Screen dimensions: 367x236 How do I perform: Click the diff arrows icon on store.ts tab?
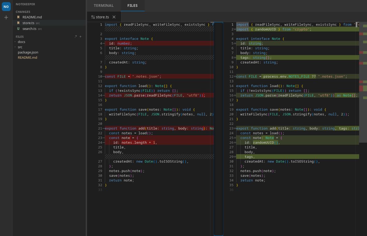click(x=93, y=17)
